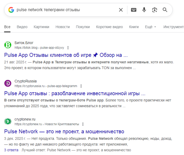
Task: Open Pulse Network мошенничество result link
Action: [x=64, y=131]
